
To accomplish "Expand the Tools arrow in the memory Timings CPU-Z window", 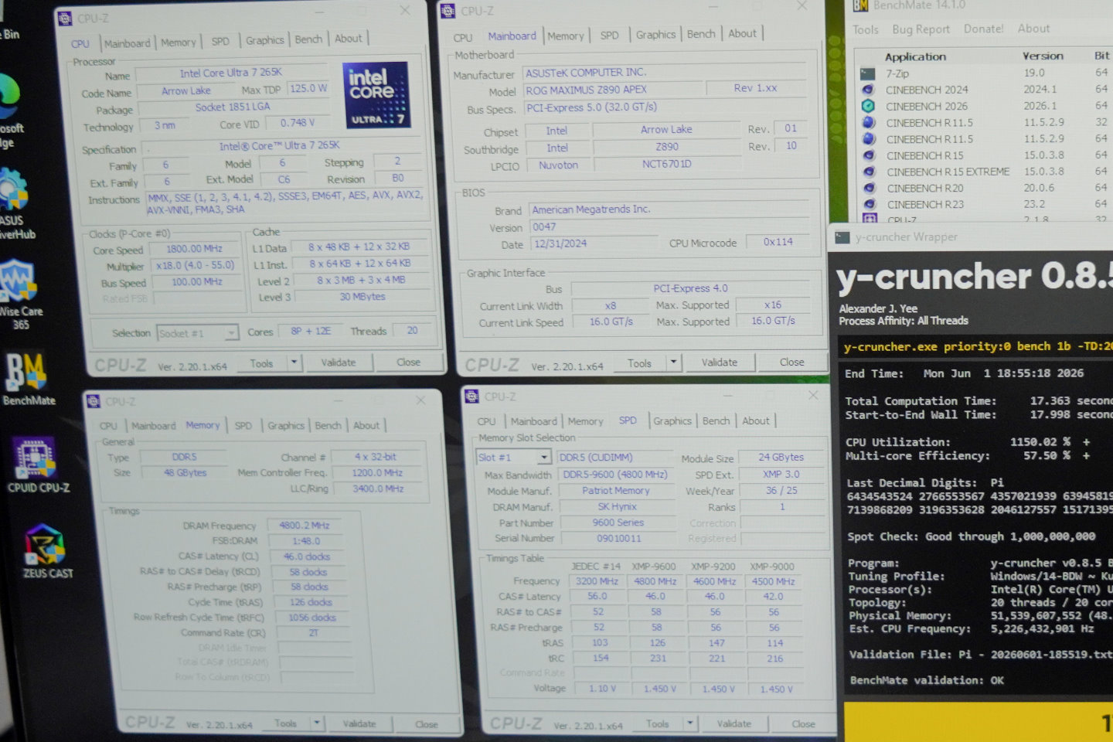I will point(317,723).
